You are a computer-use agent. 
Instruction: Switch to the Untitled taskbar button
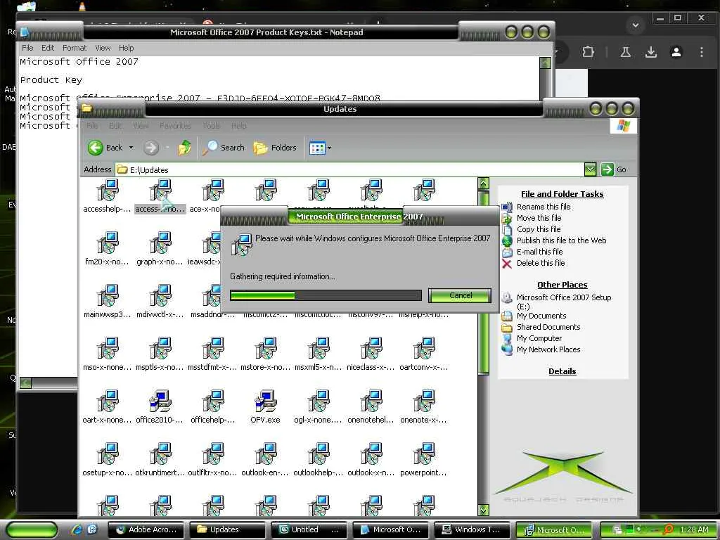[310, 529]
